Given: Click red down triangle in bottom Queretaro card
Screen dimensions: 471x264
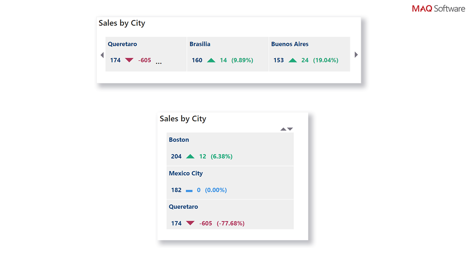Looking at the screenshot, I should (190, 223).
